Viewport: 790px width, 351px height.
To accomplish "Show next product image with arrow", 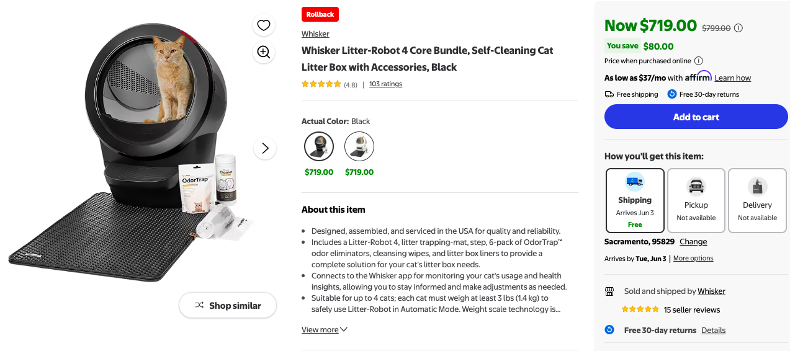I will [265, 148].
